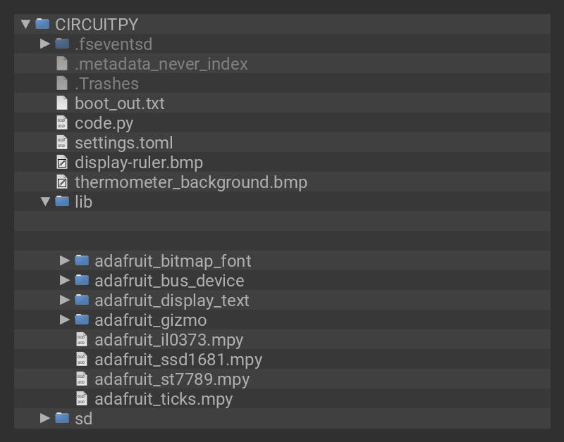
Task: Select the adafruit_bus_device folder name
Action: (x=169, y=281)
